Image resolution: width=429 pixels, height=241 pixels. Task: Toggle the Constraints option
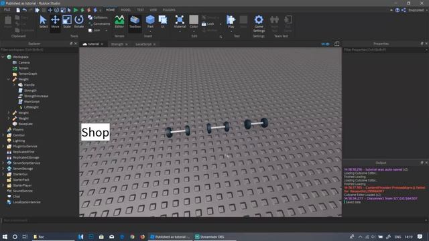pyautogui.click(x=99, y=24)
